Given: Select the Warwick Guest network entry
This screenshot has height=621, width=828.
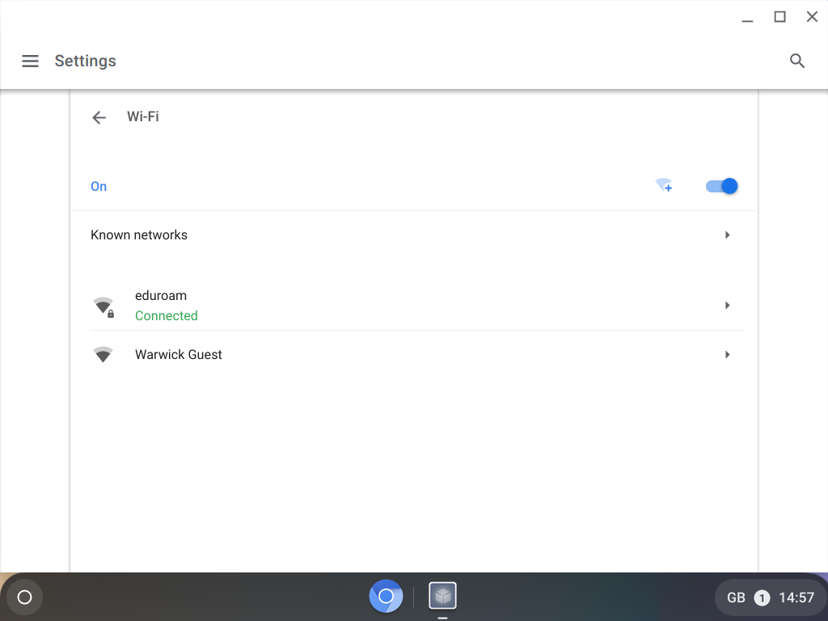Looking at the screenshot, I should point(179,355).
